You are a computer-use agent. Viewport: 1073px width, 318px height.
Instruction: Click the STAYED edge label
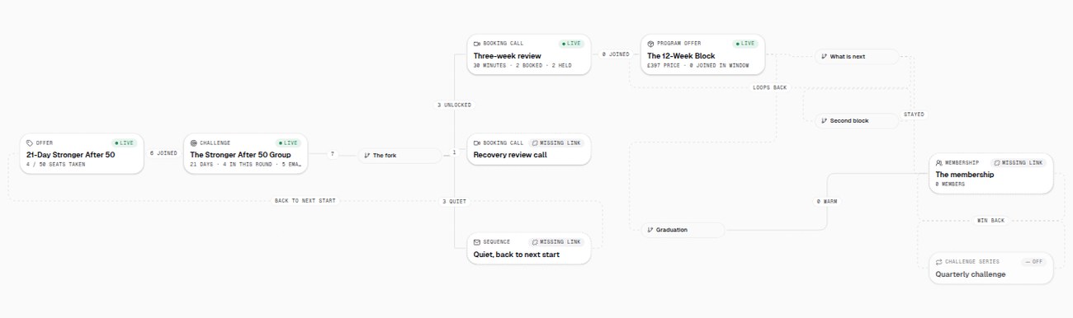[914, 115]
